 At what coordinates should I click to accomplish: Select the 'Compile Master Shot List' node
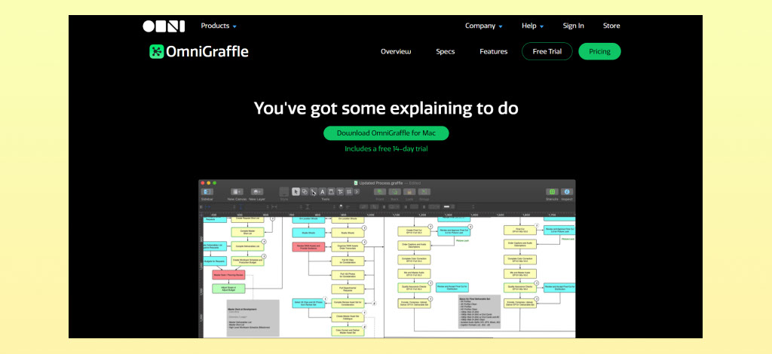pyautogui.click(x=247, y=232)
